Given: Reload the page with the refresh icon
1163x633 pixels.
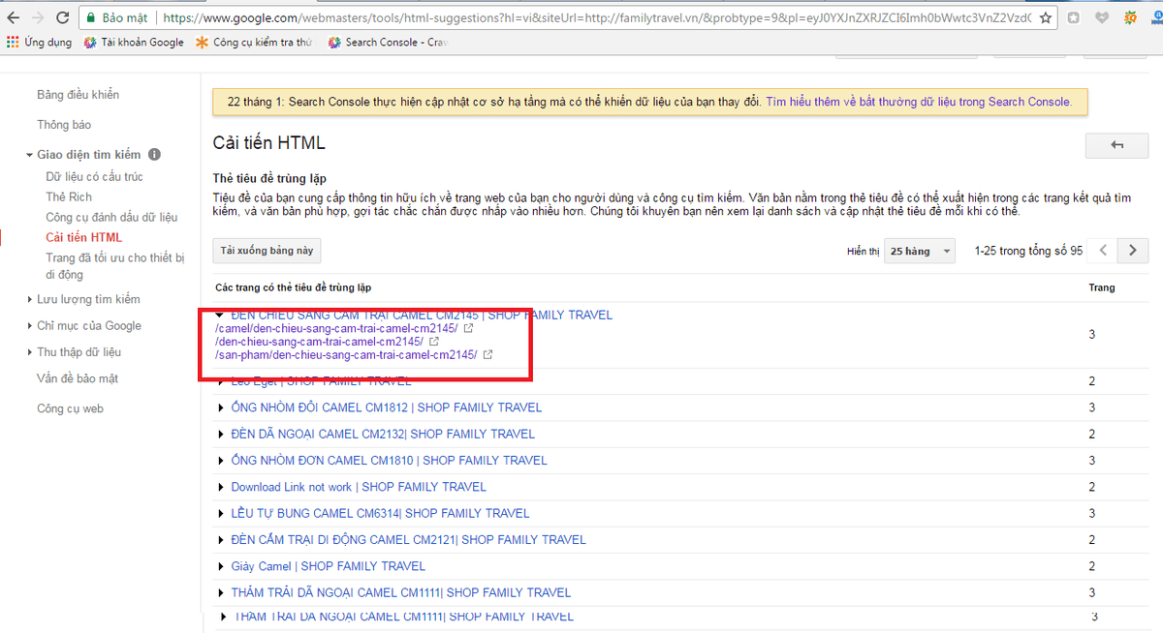Looking at the screenshot, I should 63,17.
